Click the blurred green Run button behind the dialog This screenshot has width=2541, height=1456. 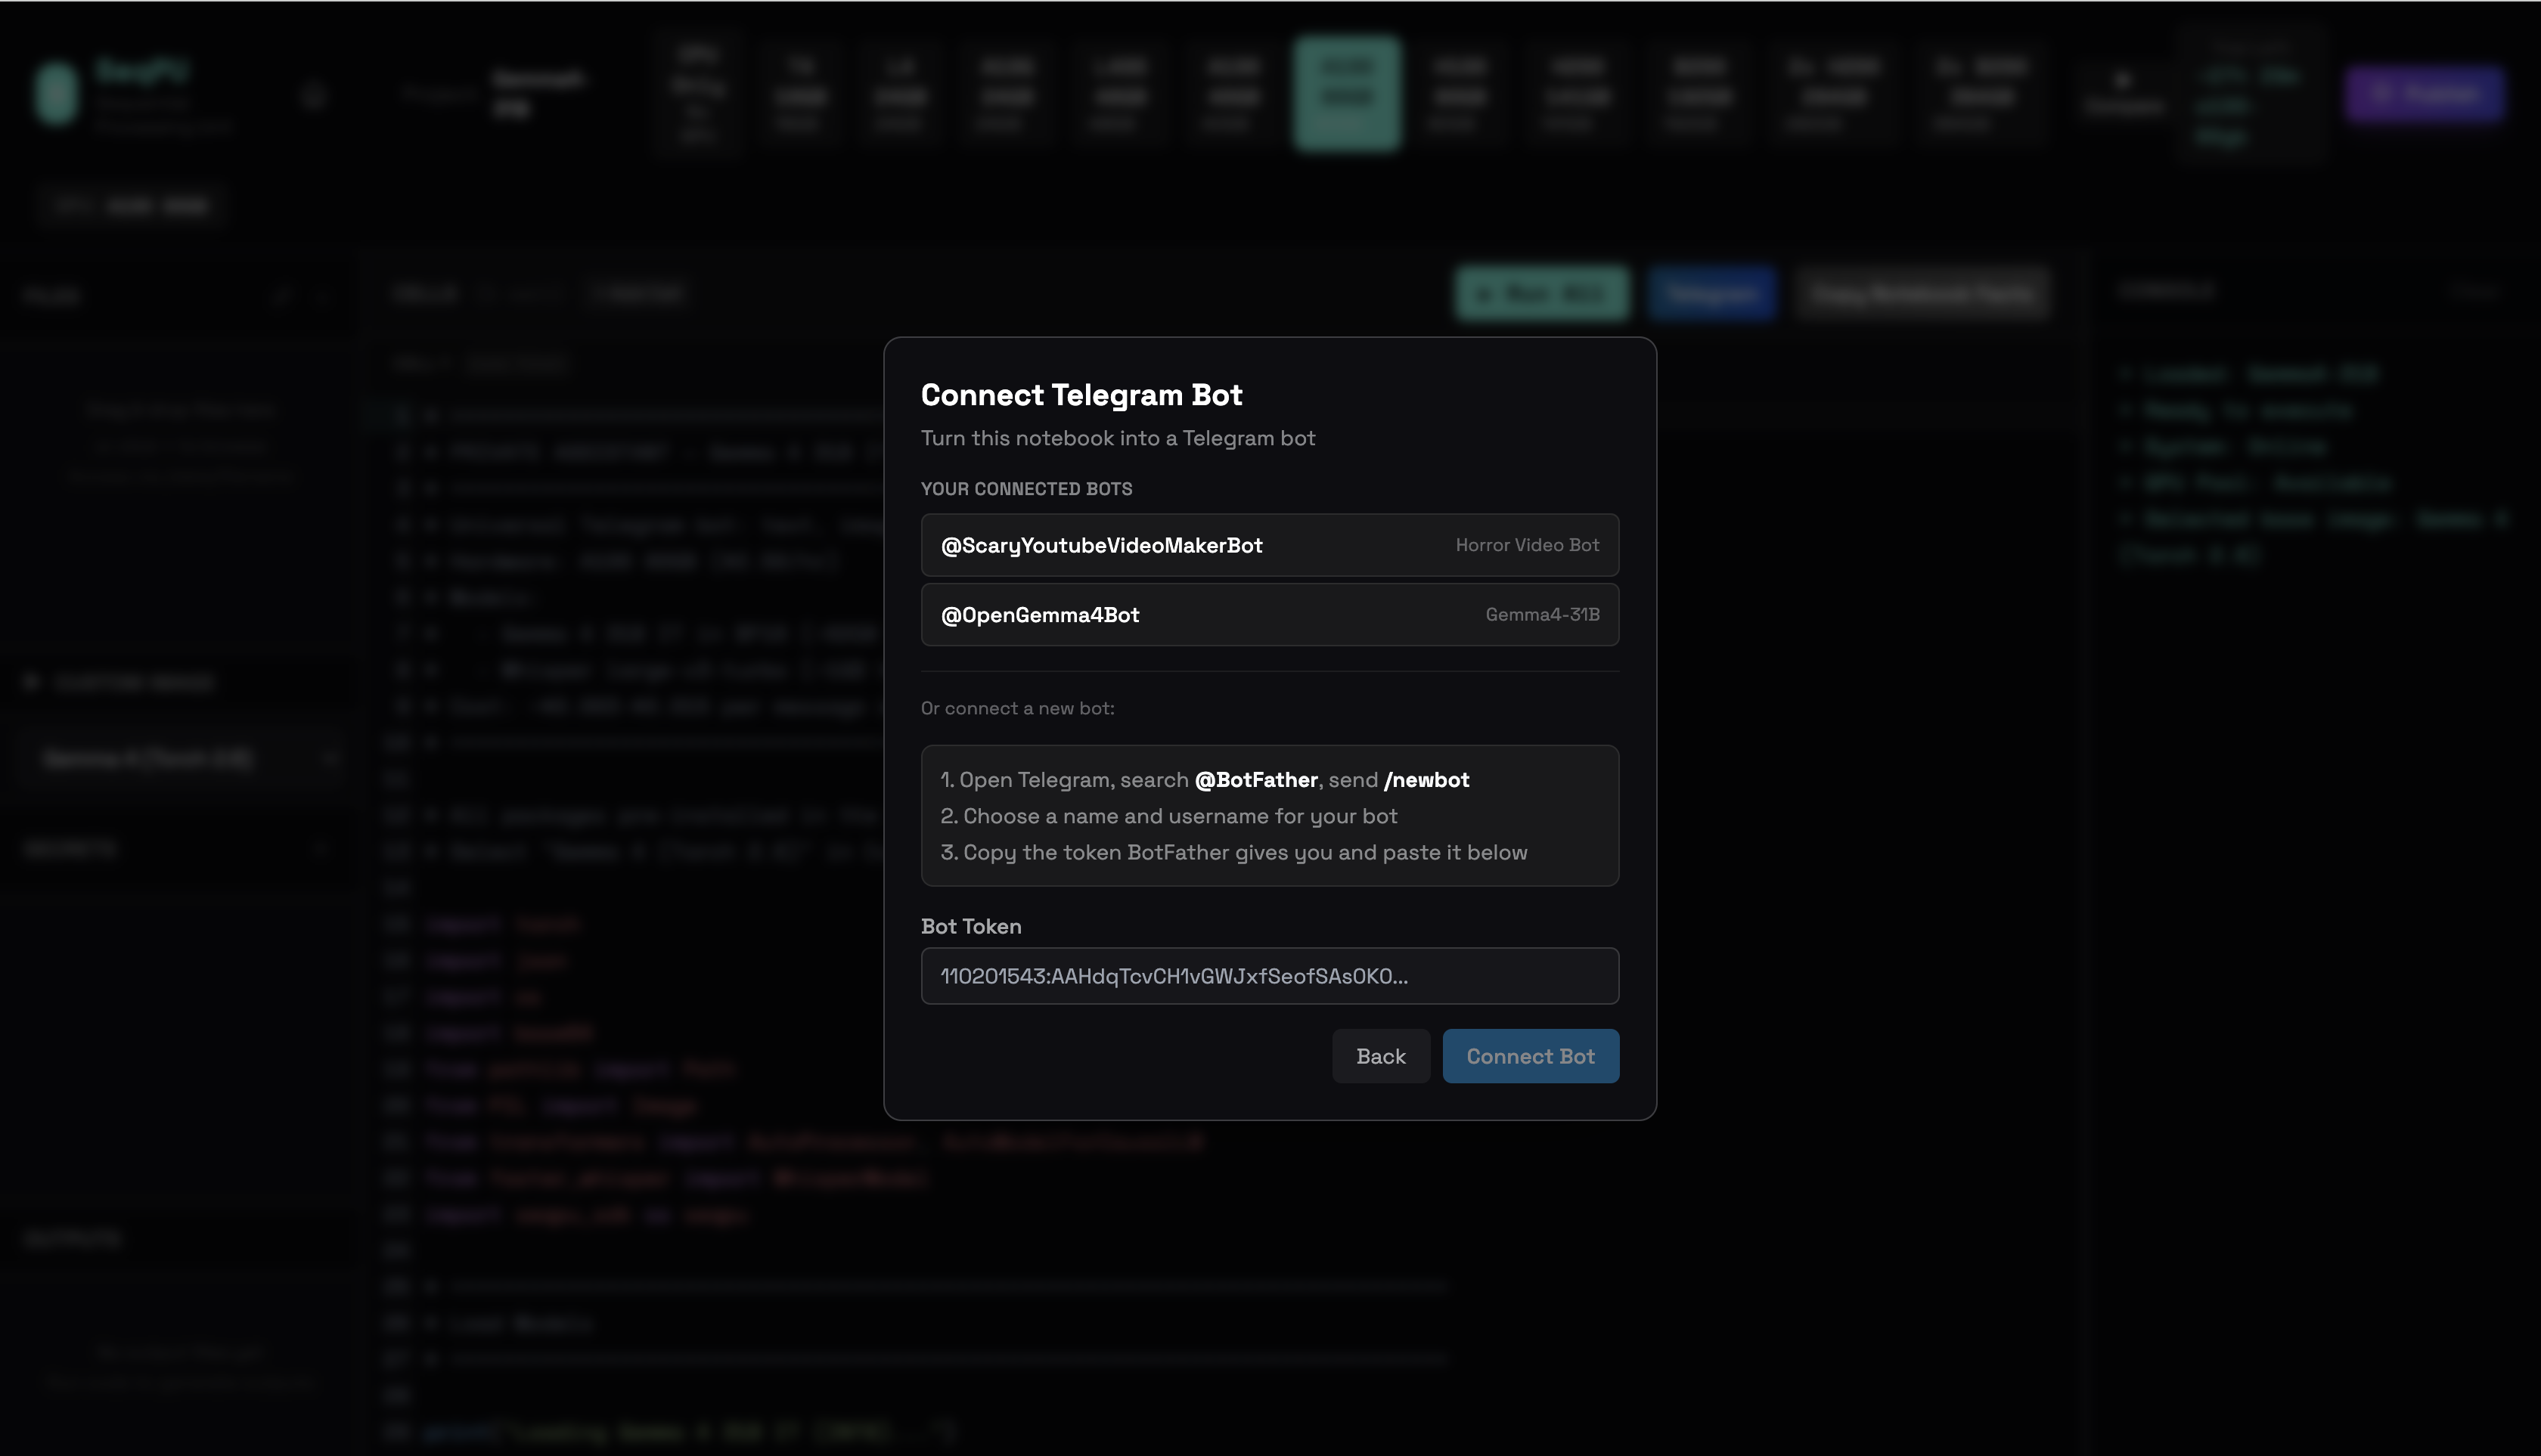tap(1541, 293)
